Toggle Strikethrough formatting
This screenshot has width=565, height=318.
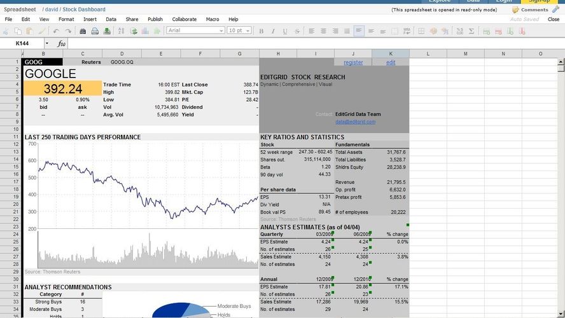[297, 31]
